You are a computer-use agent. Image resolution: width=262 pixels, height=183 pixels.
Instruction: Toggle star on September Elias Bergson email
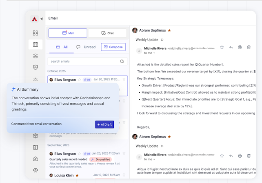pyautogui.click(x=79, y=154)
